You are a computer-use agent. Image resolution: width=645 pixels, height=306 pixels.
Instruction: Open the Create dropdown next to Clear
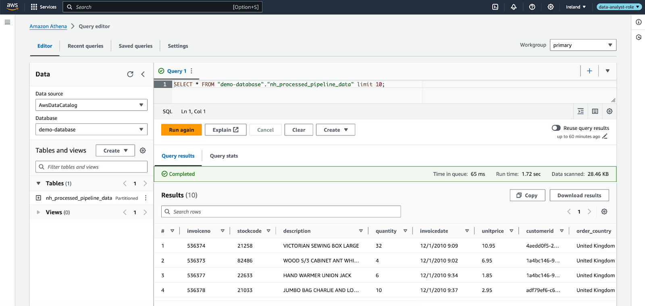tap(335, 130)
